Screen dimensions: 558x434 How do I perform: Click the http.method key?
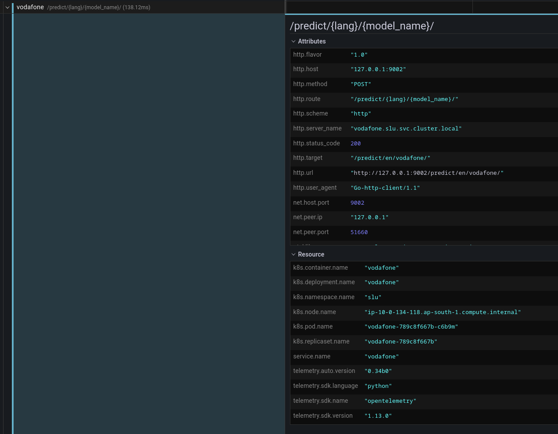[310, 84]
